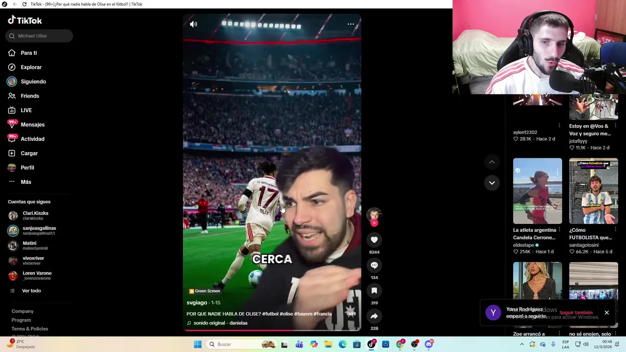This screenshot has height=352, width=626.
Task: Save video with bookmark icon
Action: [374, 290]
